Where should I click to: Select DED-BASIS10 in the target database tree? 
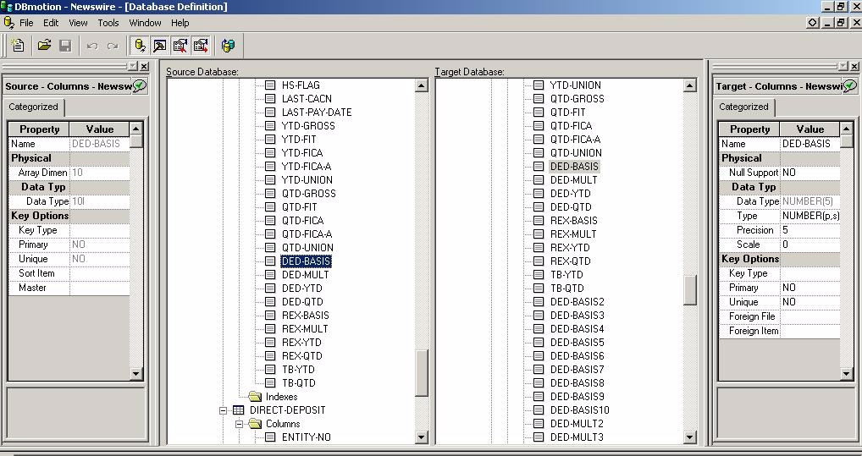579,410
